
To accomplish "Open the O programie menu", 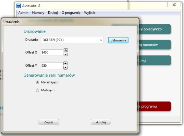I will coord(71,13).
